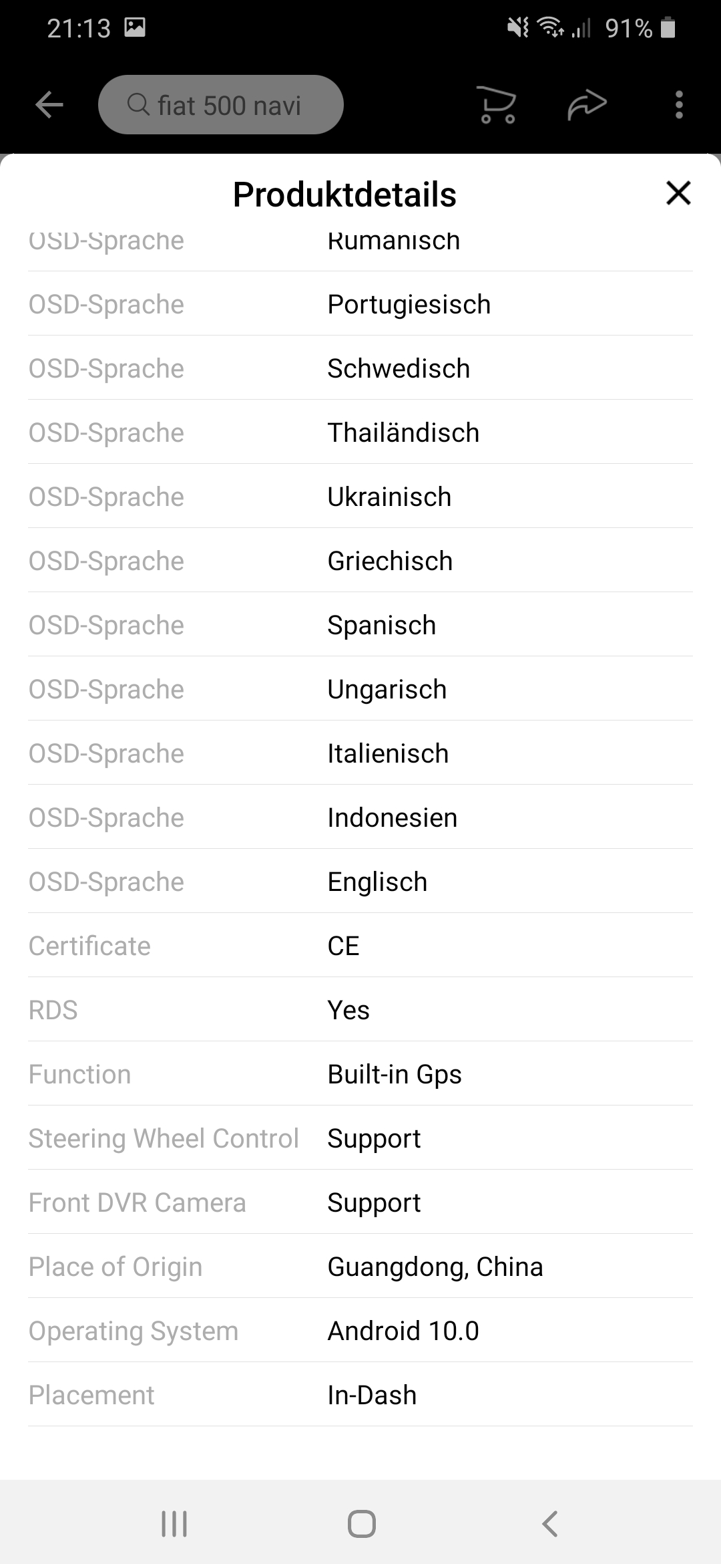Viewport: 721px width, 1564px height.
Task: Tap the 'Steering Wheel Control' label
Action: [x=164, y=1138]
